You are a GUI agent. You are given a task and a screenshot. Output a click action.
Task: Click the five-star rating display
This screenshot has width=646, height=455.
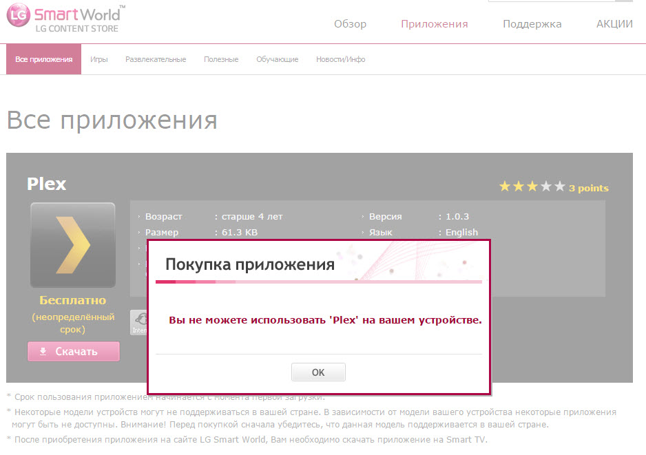point(532,187)
